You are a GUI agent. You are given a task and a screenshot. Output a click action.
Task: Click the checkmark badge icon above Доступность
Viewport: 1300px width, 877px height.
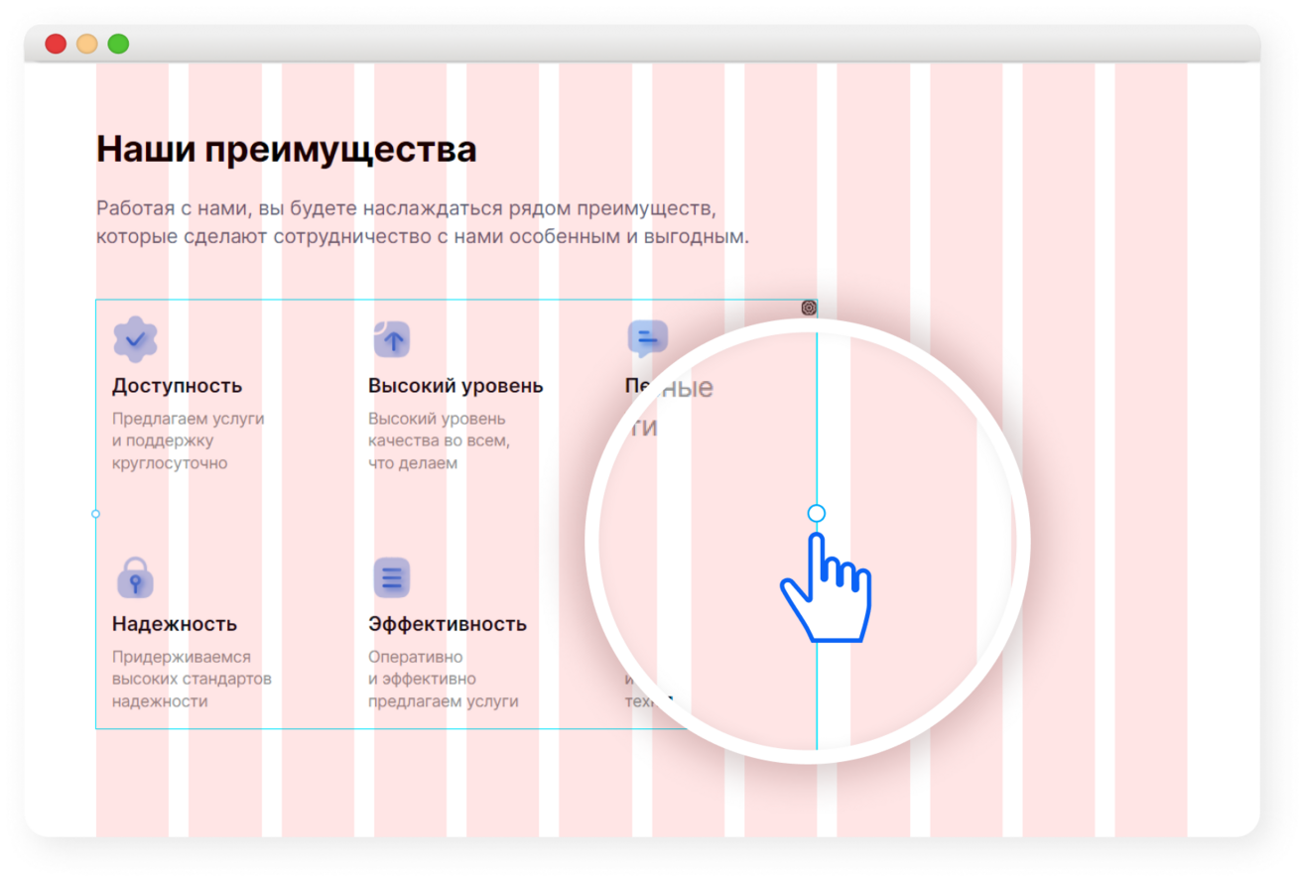[x=135, y=339]
